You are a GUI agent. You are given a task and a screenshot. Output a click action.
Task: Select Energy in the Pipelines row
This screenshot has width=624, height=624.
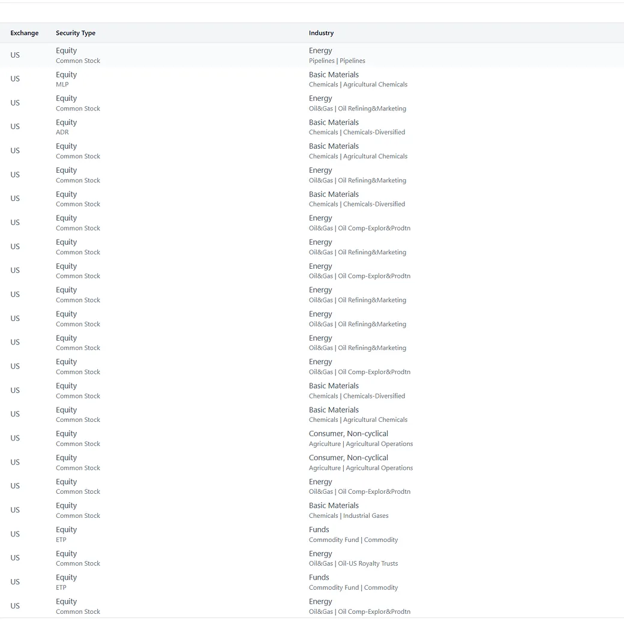[320, 51]
